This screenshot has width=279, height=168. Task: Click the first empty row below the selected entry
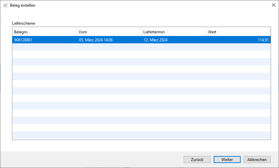141,47
